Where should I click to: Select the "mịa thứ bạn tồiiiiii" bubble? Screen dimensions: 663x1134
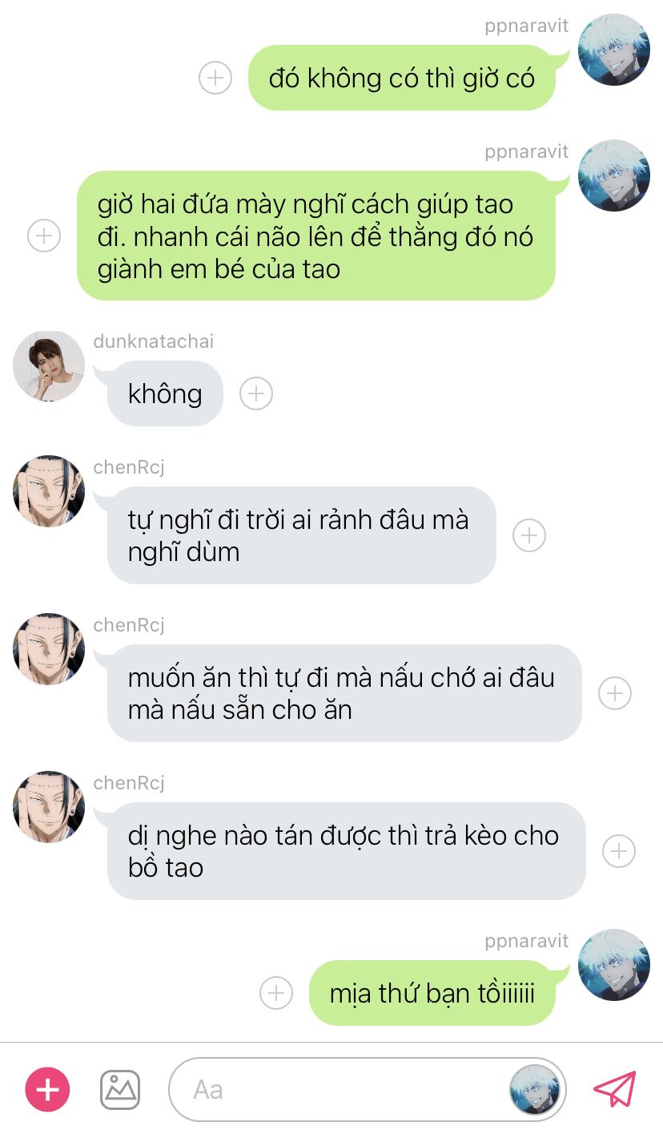pos(432,993)
